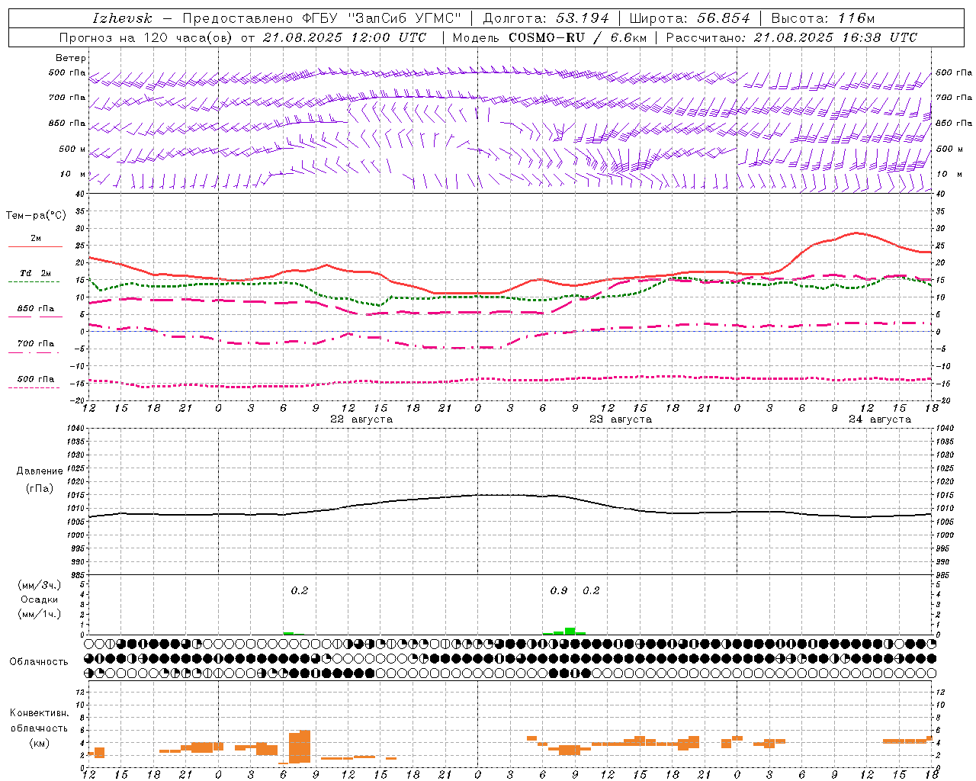Click the Осадки precipitation label

[40, 599]
